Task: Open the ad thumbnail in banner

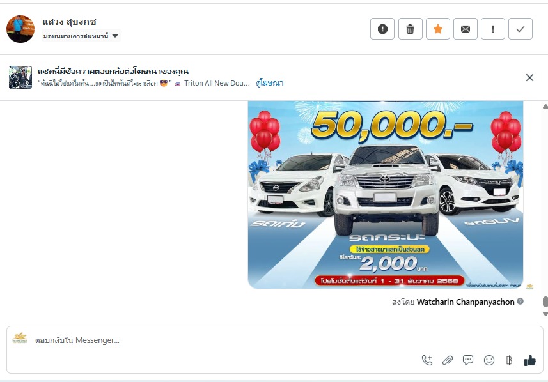Action: click(x=20, y=77)
